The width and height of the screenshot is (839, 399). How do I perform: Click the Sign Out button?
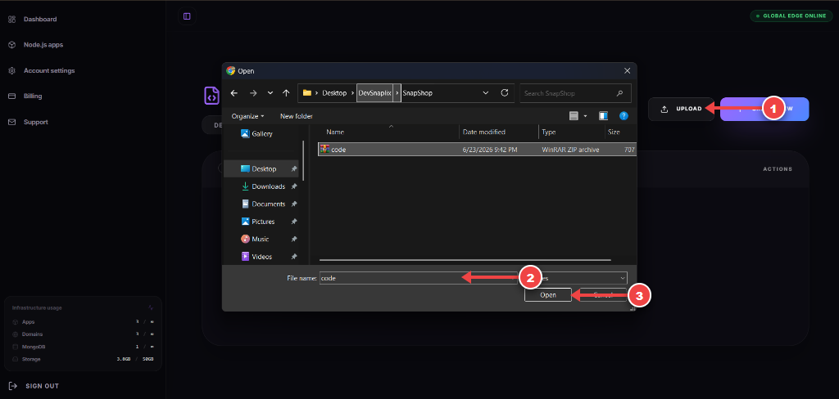pos(34,386)
